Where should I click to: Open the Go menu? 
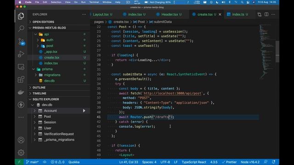pos(76,2)
